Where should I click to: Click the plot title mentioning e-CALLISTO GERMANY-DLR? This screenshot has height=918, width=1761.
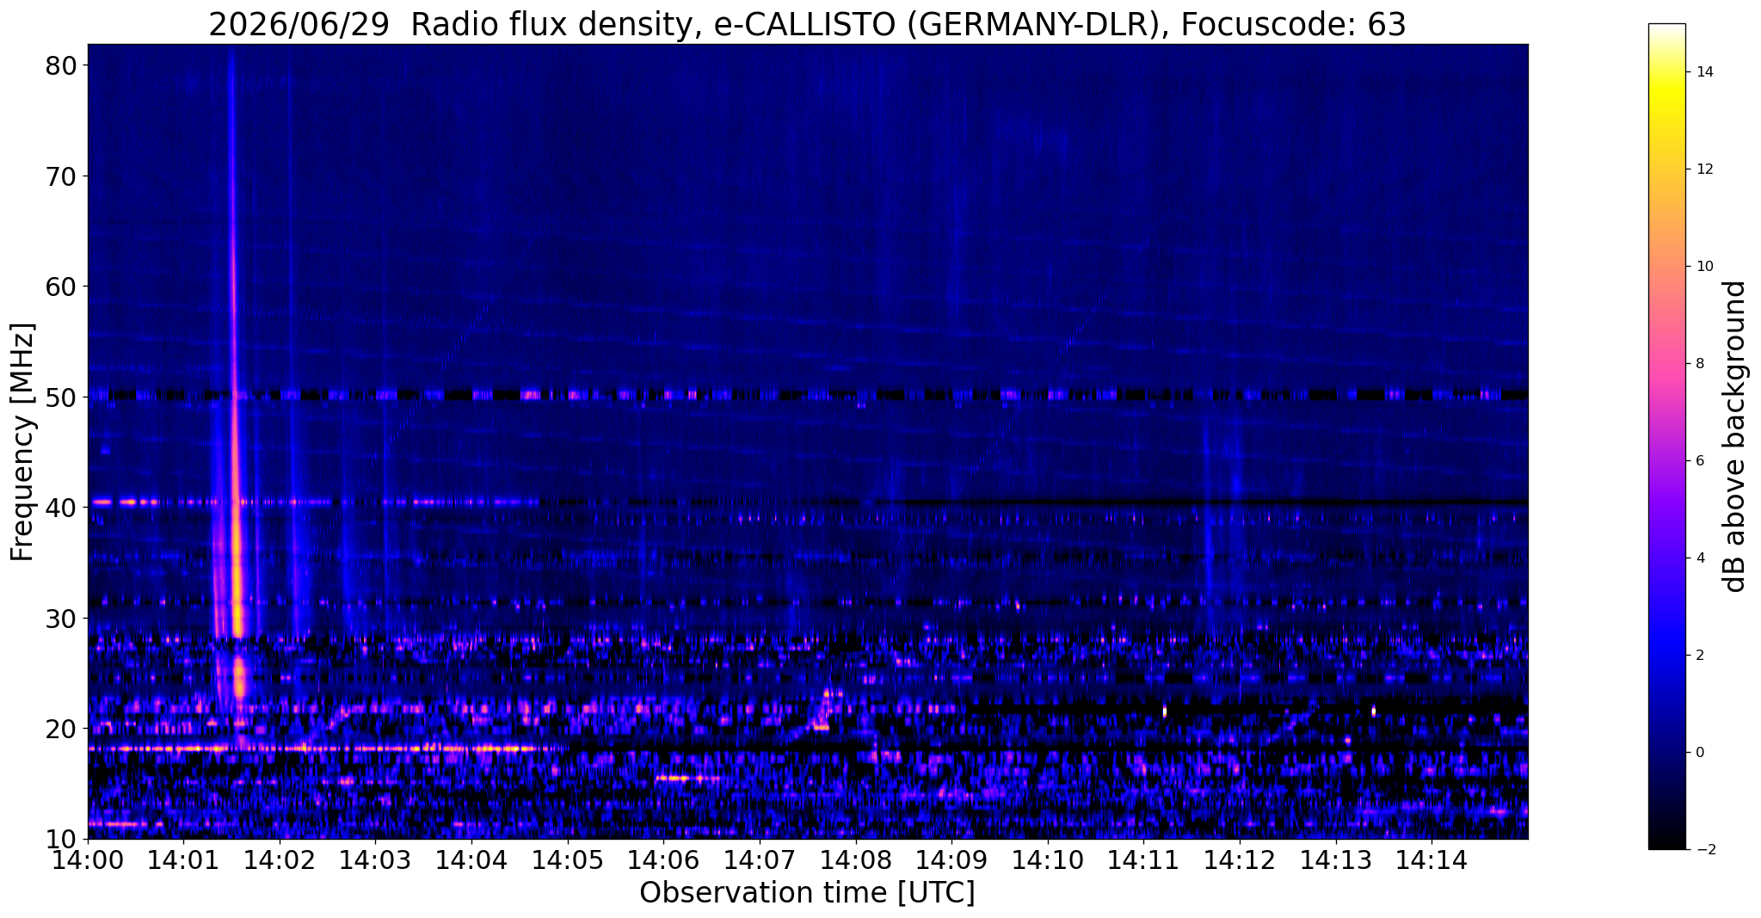[x=807, y=24]
